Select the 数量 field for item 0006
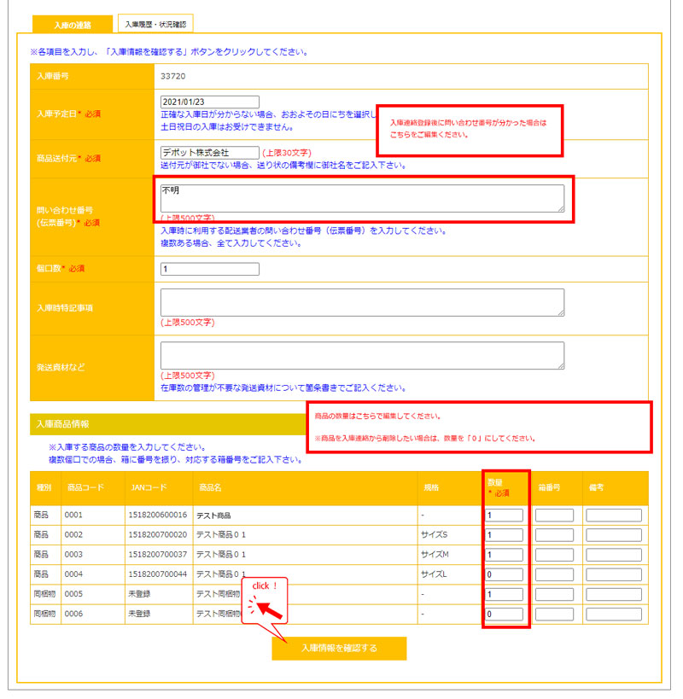This screenshot has height=699, width=683. [504, 614]
